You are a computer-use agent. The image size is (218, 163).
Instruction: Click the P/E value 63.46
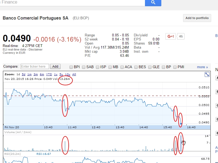[x=125, y=56]
